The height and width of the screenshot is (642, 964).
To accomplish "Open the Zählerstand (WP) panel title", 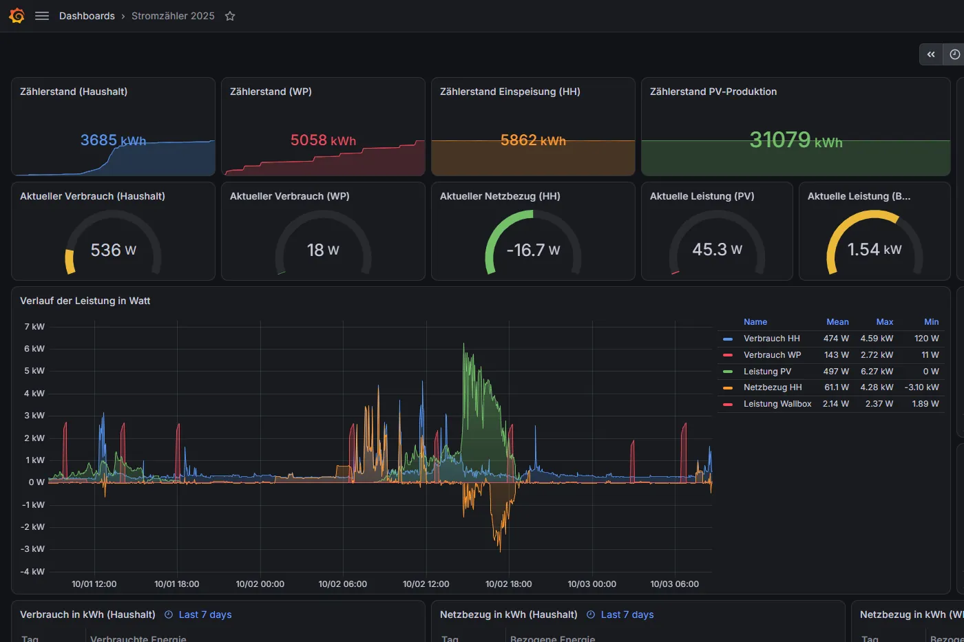I will (x=271, y=92).
